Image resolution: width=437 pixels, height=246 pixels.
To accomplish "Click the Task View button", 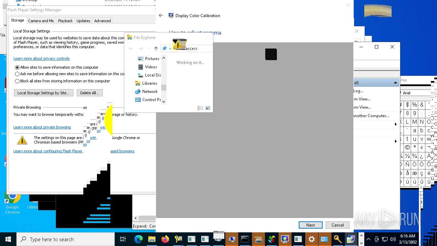I will click(123, 239).
